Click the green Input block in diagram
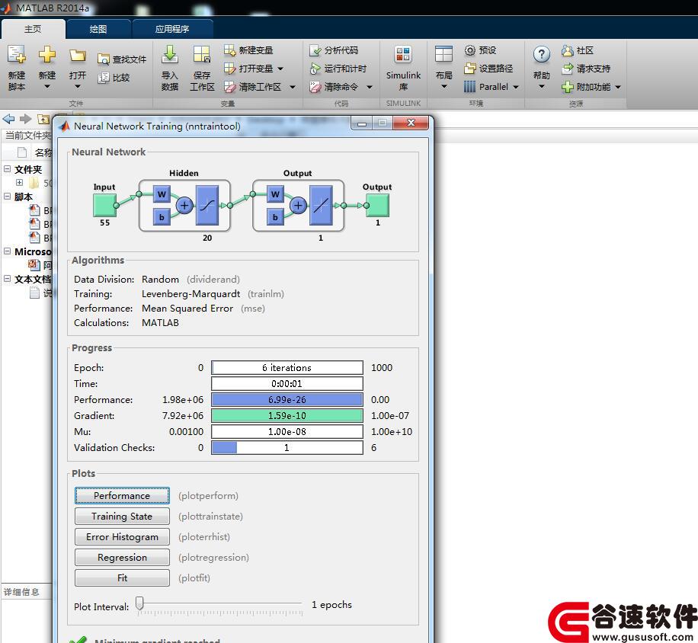The height and width of the screenshot is (643, 698). (x=104, y=205)
